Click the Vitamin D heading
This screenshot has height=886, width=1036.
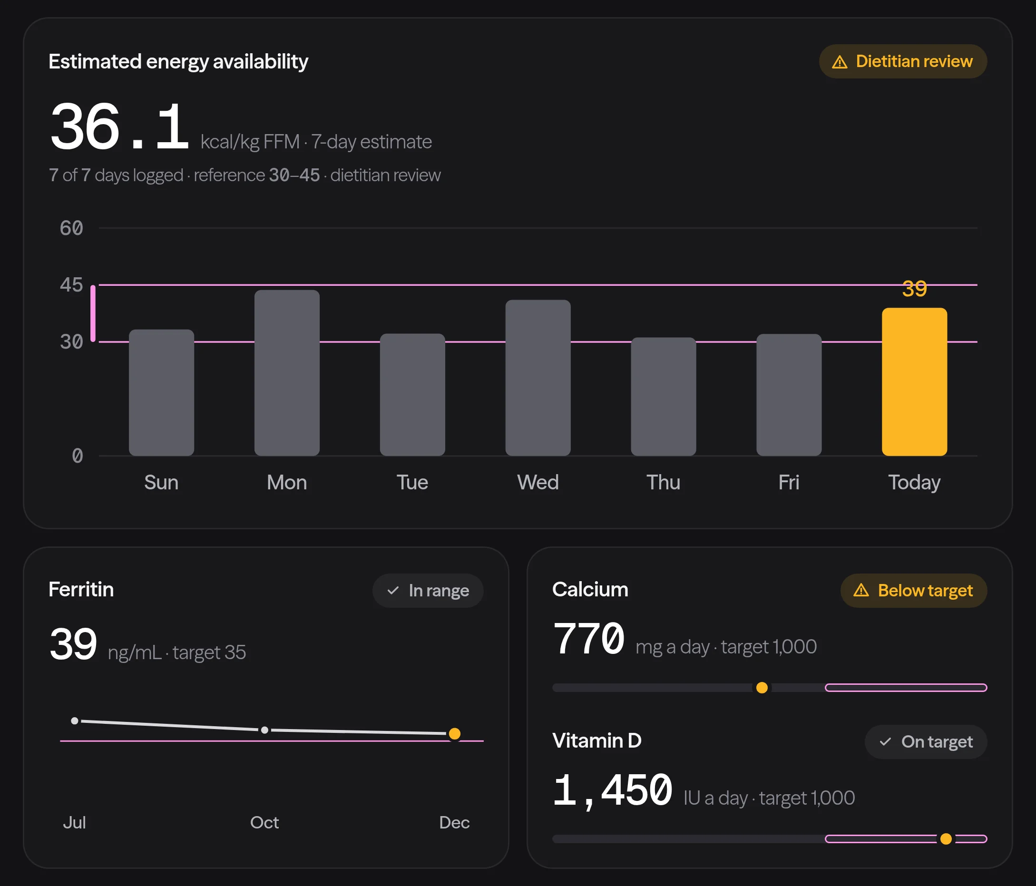(x=596, y=740)
